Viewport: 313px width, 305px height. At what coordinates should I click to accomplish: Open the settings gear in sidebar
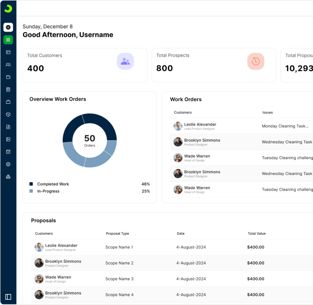point(8,164)
